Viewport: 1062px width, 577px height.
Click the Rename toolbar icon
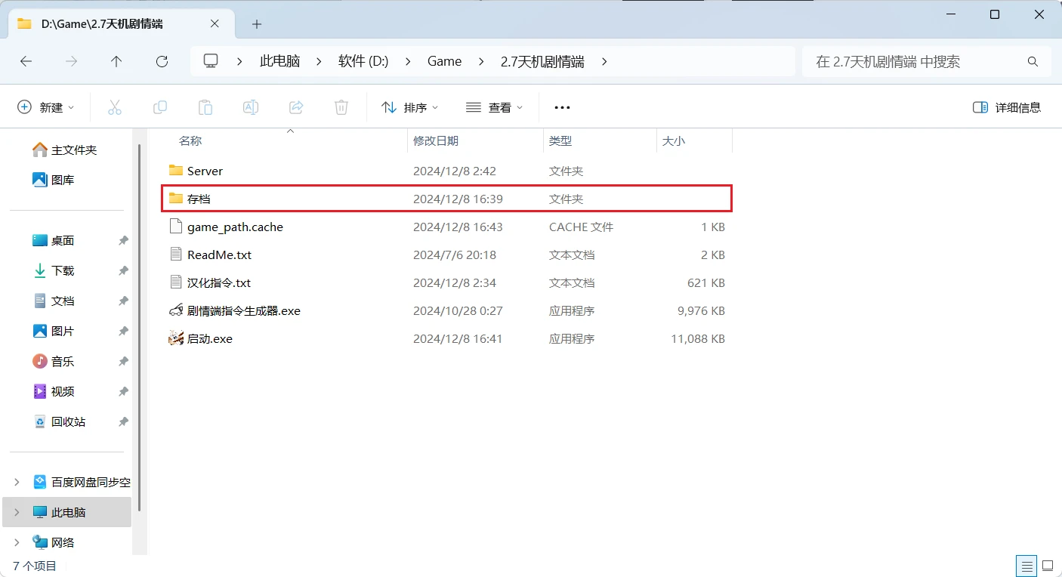(x=251, y=107)
